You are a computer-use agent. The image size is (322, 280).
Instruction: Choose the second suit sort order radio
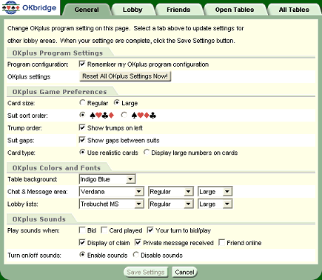[124, 115]
